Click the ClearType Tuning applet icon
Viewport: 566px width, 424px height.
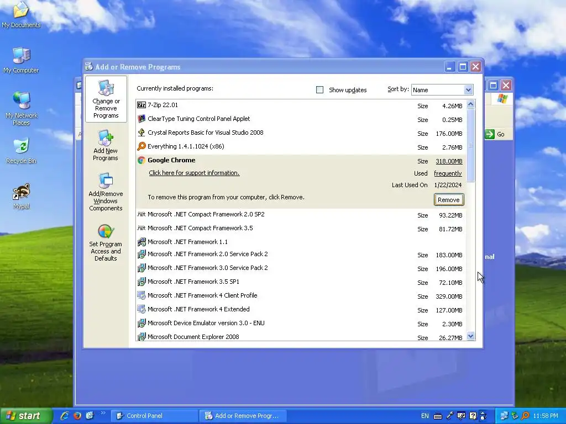click(x=141, y=119)
